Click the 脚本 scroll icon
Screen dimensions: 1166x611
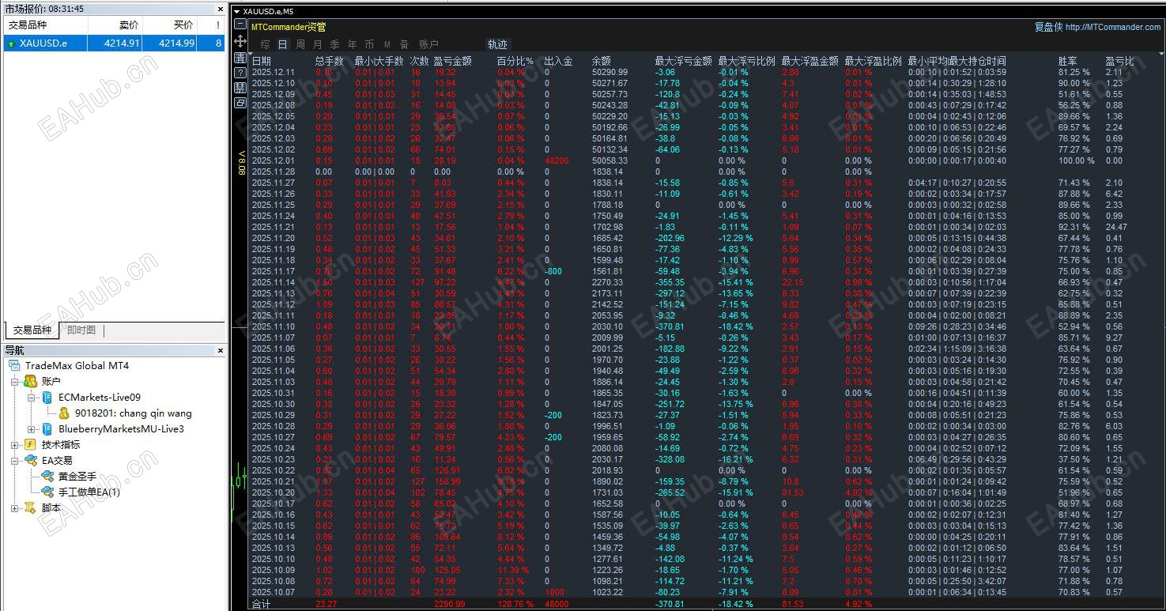[31, 508]
